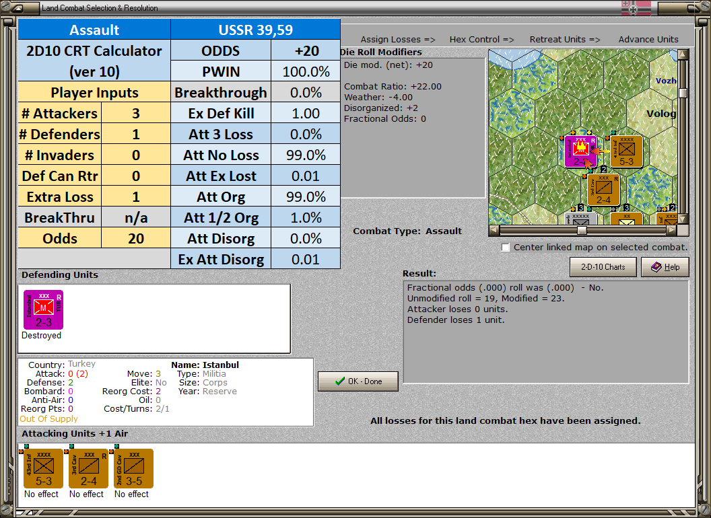Click the Name: Istanbul unit detail
This screenshot has height=518, width=711.
point(205,365)
